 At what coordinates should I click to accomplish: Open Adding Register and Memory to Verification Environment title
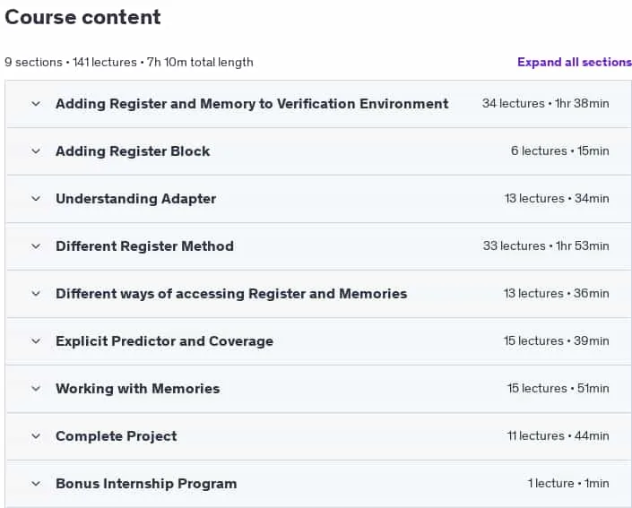(252, 104)
